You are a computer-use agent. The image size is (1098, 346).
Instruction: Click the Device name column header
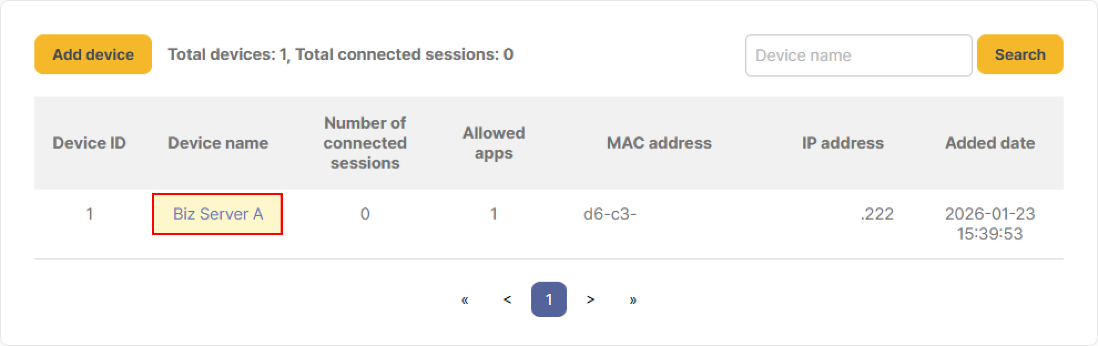[218, 143]
